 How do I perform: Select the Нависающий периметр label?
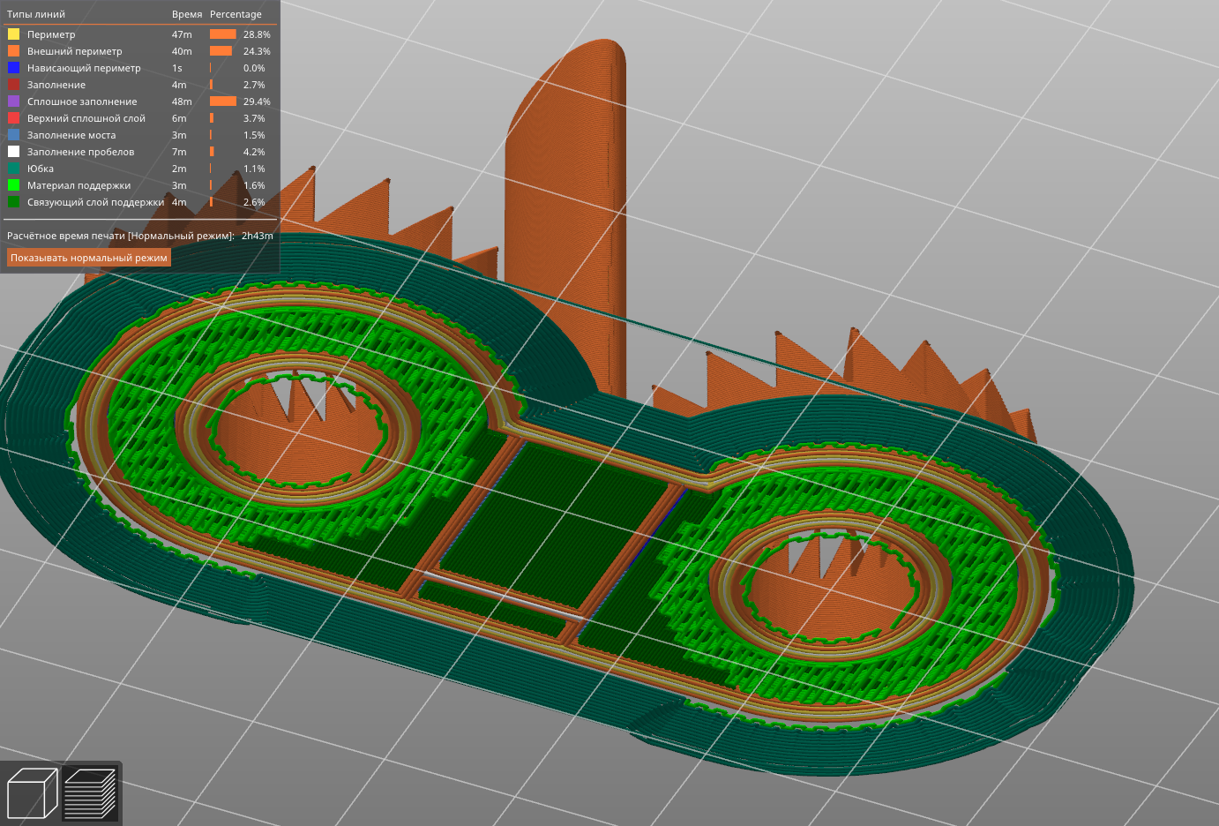pos(84,68)
